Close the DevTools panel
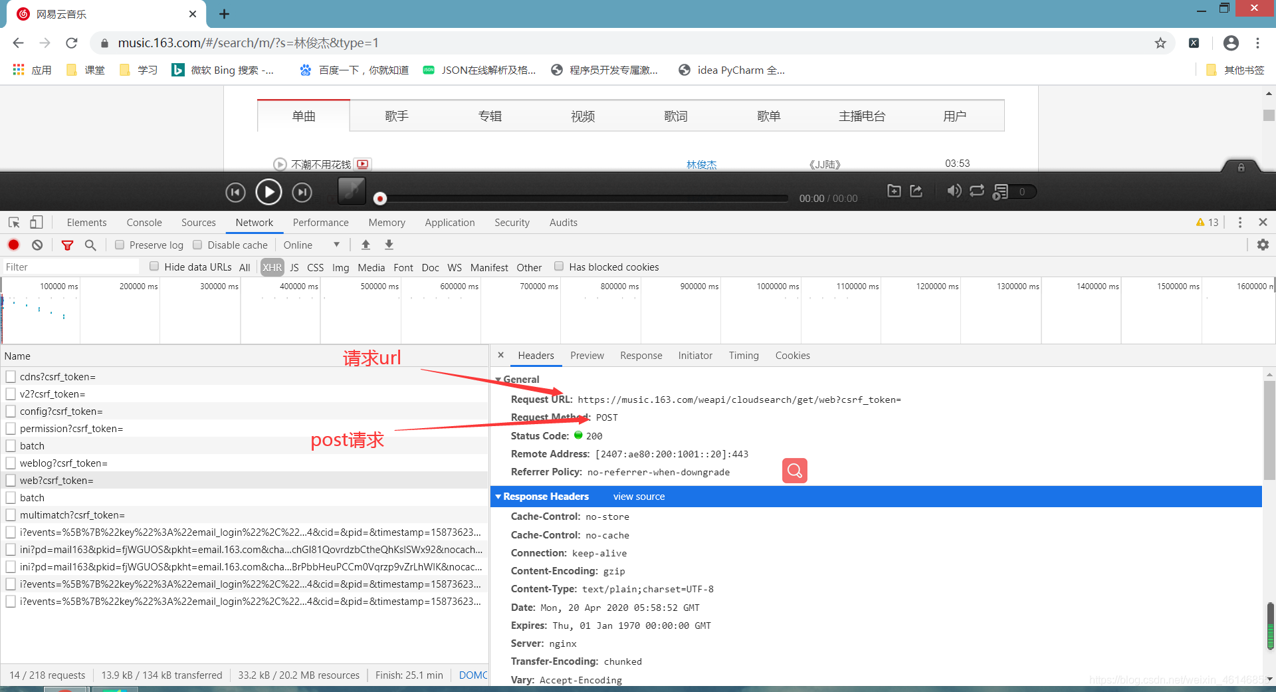The image size is (1276, 692). (1263, 222)
